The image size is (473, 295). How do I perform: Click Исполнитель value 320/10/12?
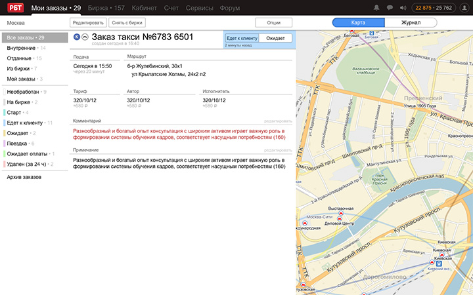click(214, 100)
